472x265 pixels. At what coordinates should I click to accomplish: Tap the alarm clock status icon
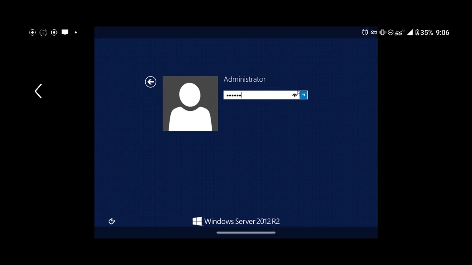(x=365, y=32)
